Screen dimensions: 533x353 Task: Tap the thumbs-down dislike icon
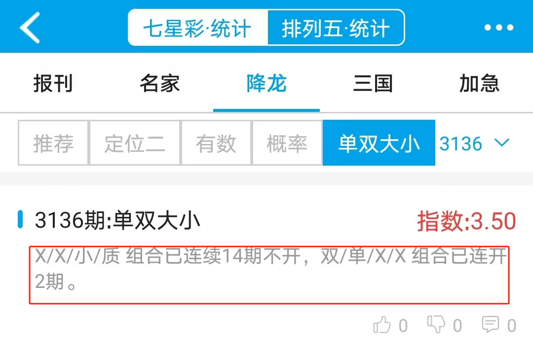[x=436, y=324]
